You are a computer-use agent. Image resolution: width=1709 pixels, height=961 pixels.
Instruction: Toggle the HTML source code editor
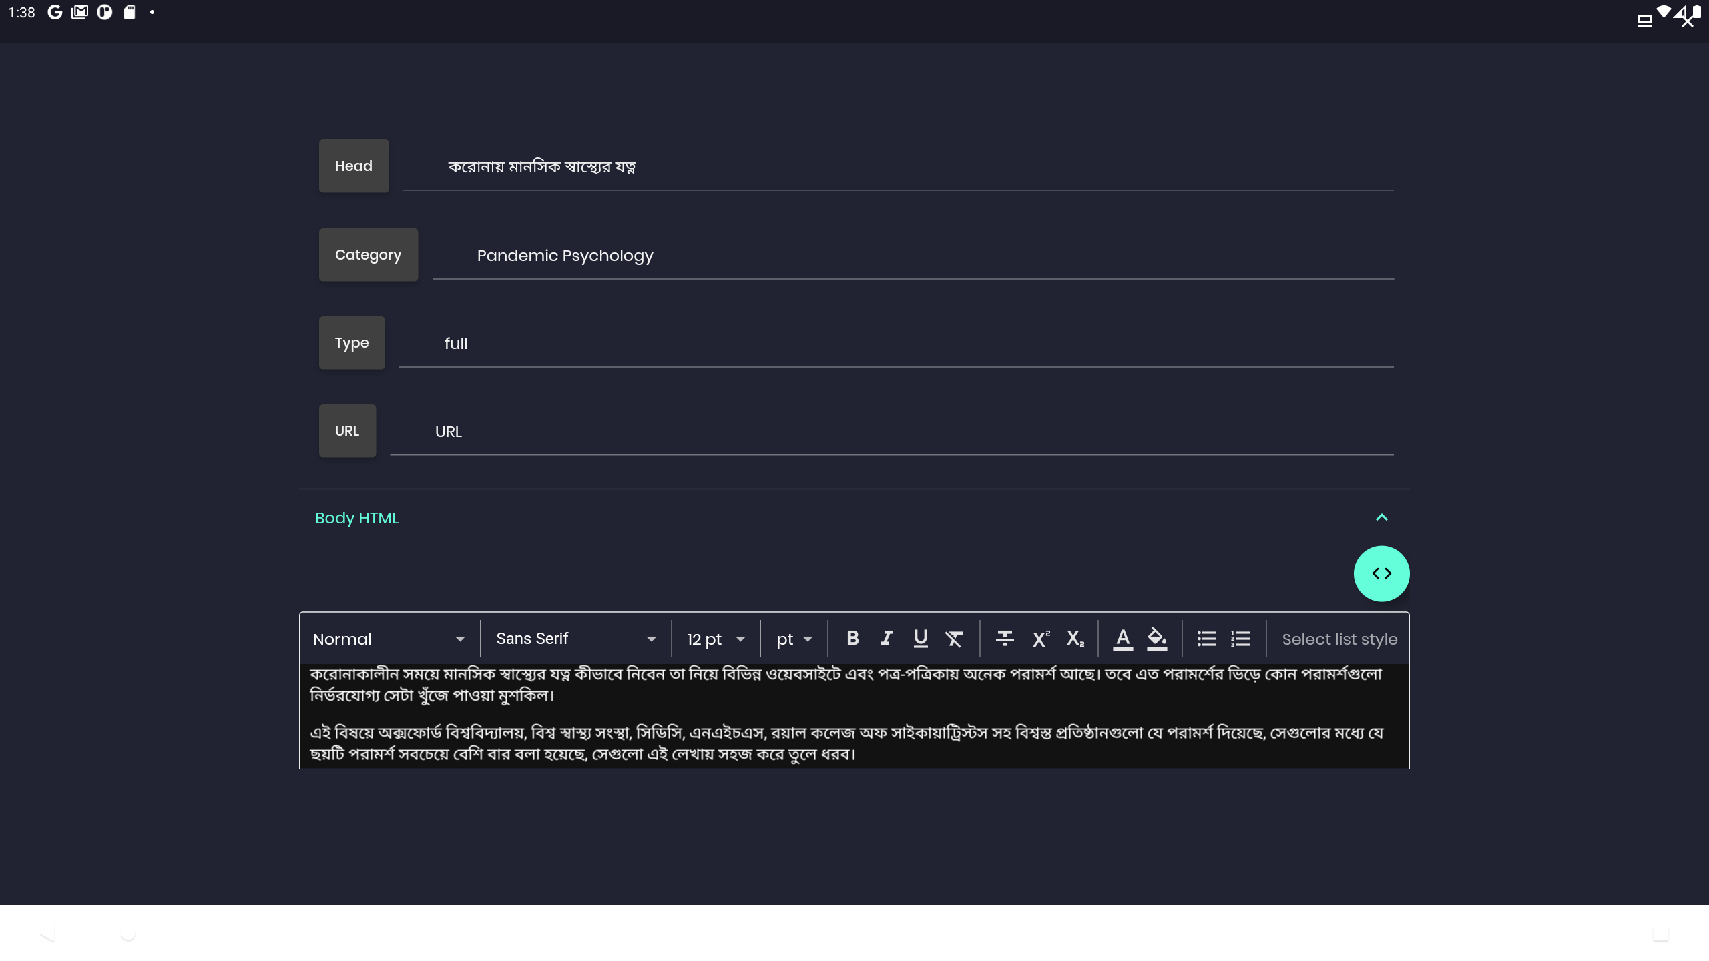pos(1381,573)
